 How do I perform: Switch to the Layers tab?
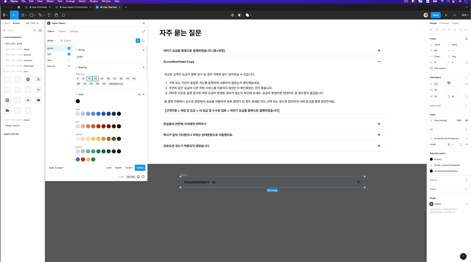[7, 23]
